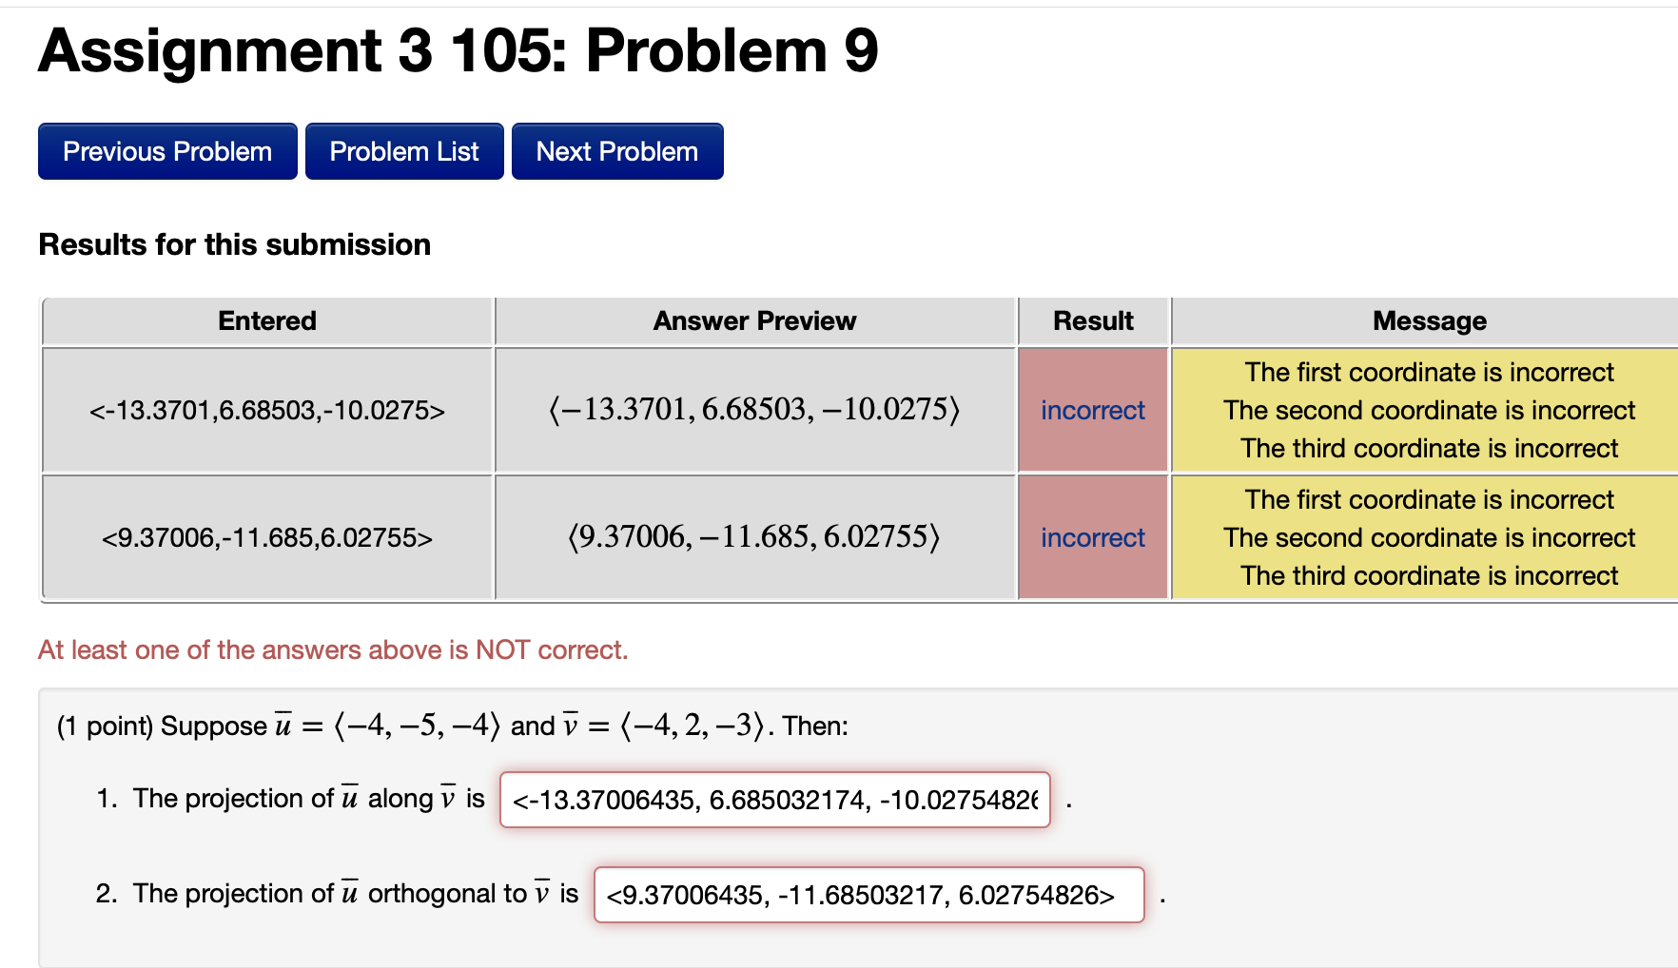Viewport: 1678px width, 968px height.
Task: Click the first row's incorrect result link
Action: click(x=1093, y=410)
